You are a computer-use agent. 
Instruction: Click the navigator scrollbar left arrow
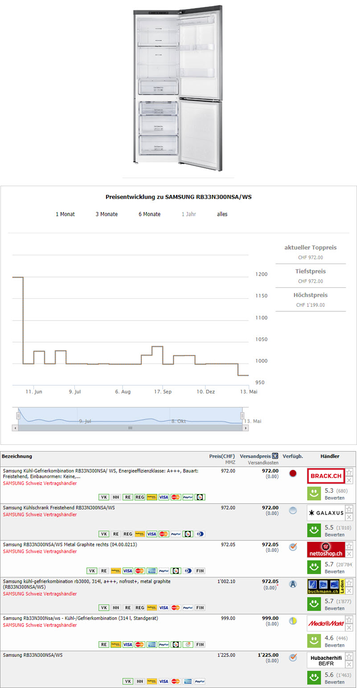[15, 428]
